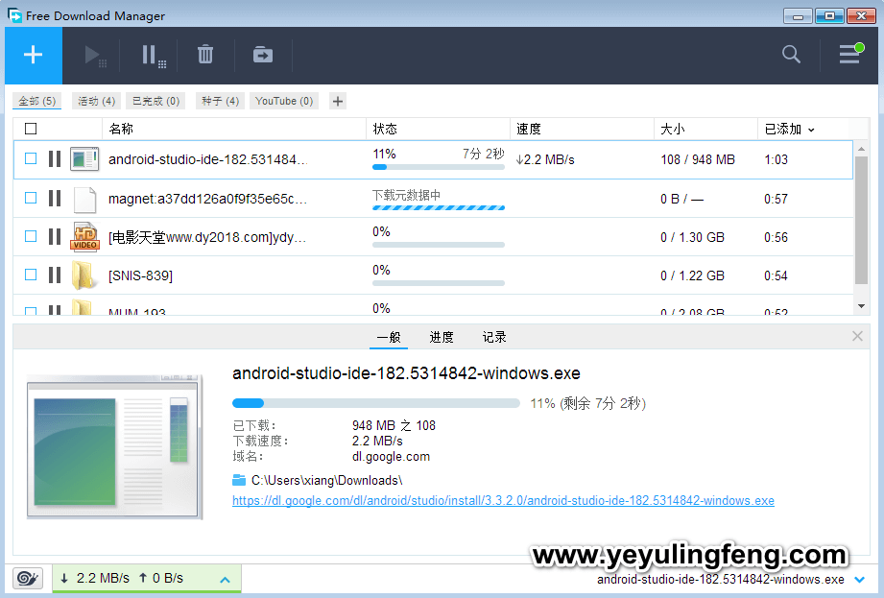This screenshot has height=598, width=884.
Task: Select the YouTube (0) filter tab
Action: 284,102
